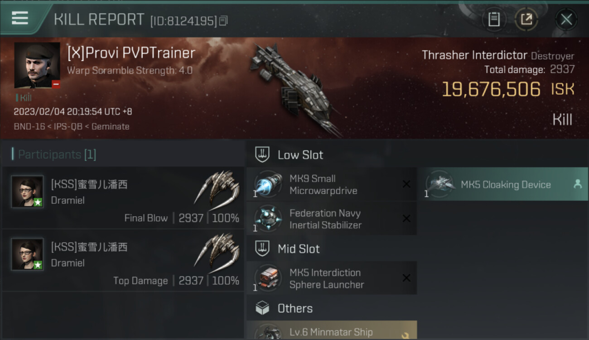Select Federation Navy Inertial Stabilizer icon
589x340 pixels.
coord(268,219)
